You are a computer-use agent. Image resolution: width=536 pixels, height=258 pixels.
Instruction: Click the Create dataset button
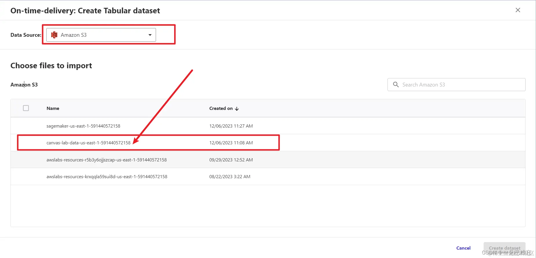pyautogui.click(x=504, y=248)
